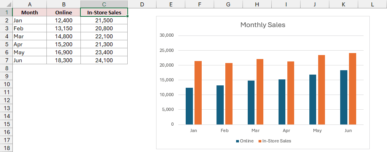The image size is (387, 152).
Task: Select column D header
Action: 142,4
